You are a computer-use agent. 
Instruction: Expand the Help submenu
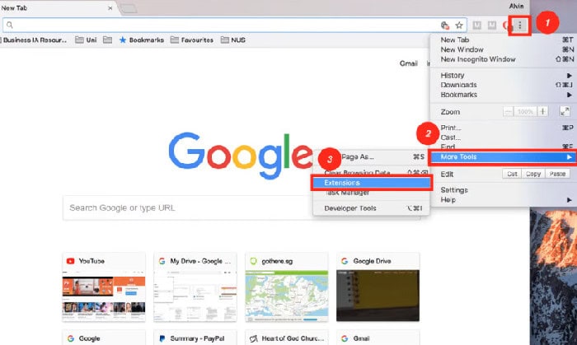[x=503, y=200]
